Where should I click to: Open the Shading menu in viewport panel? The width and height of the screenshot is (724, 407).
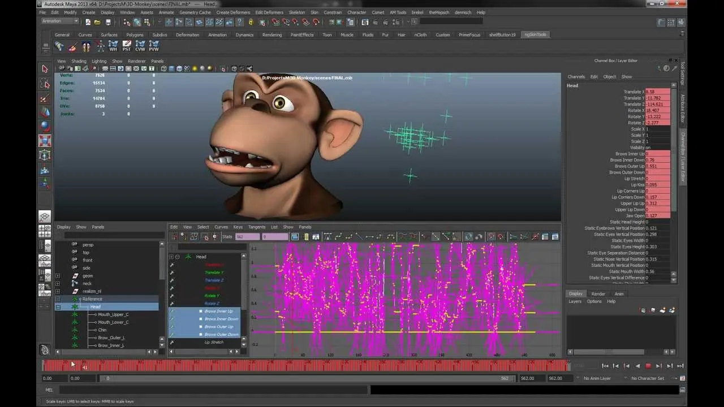pyautogui.click(x=79, y=61)
